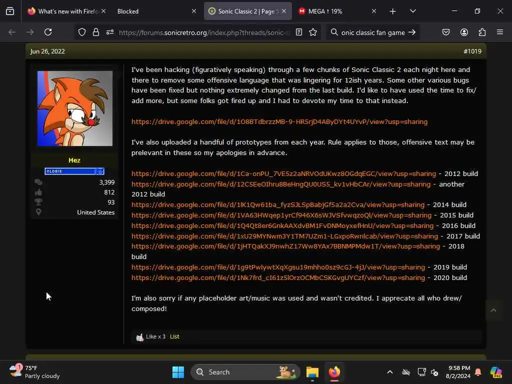
Task: Click the United States location text
Action: point(95,212)
